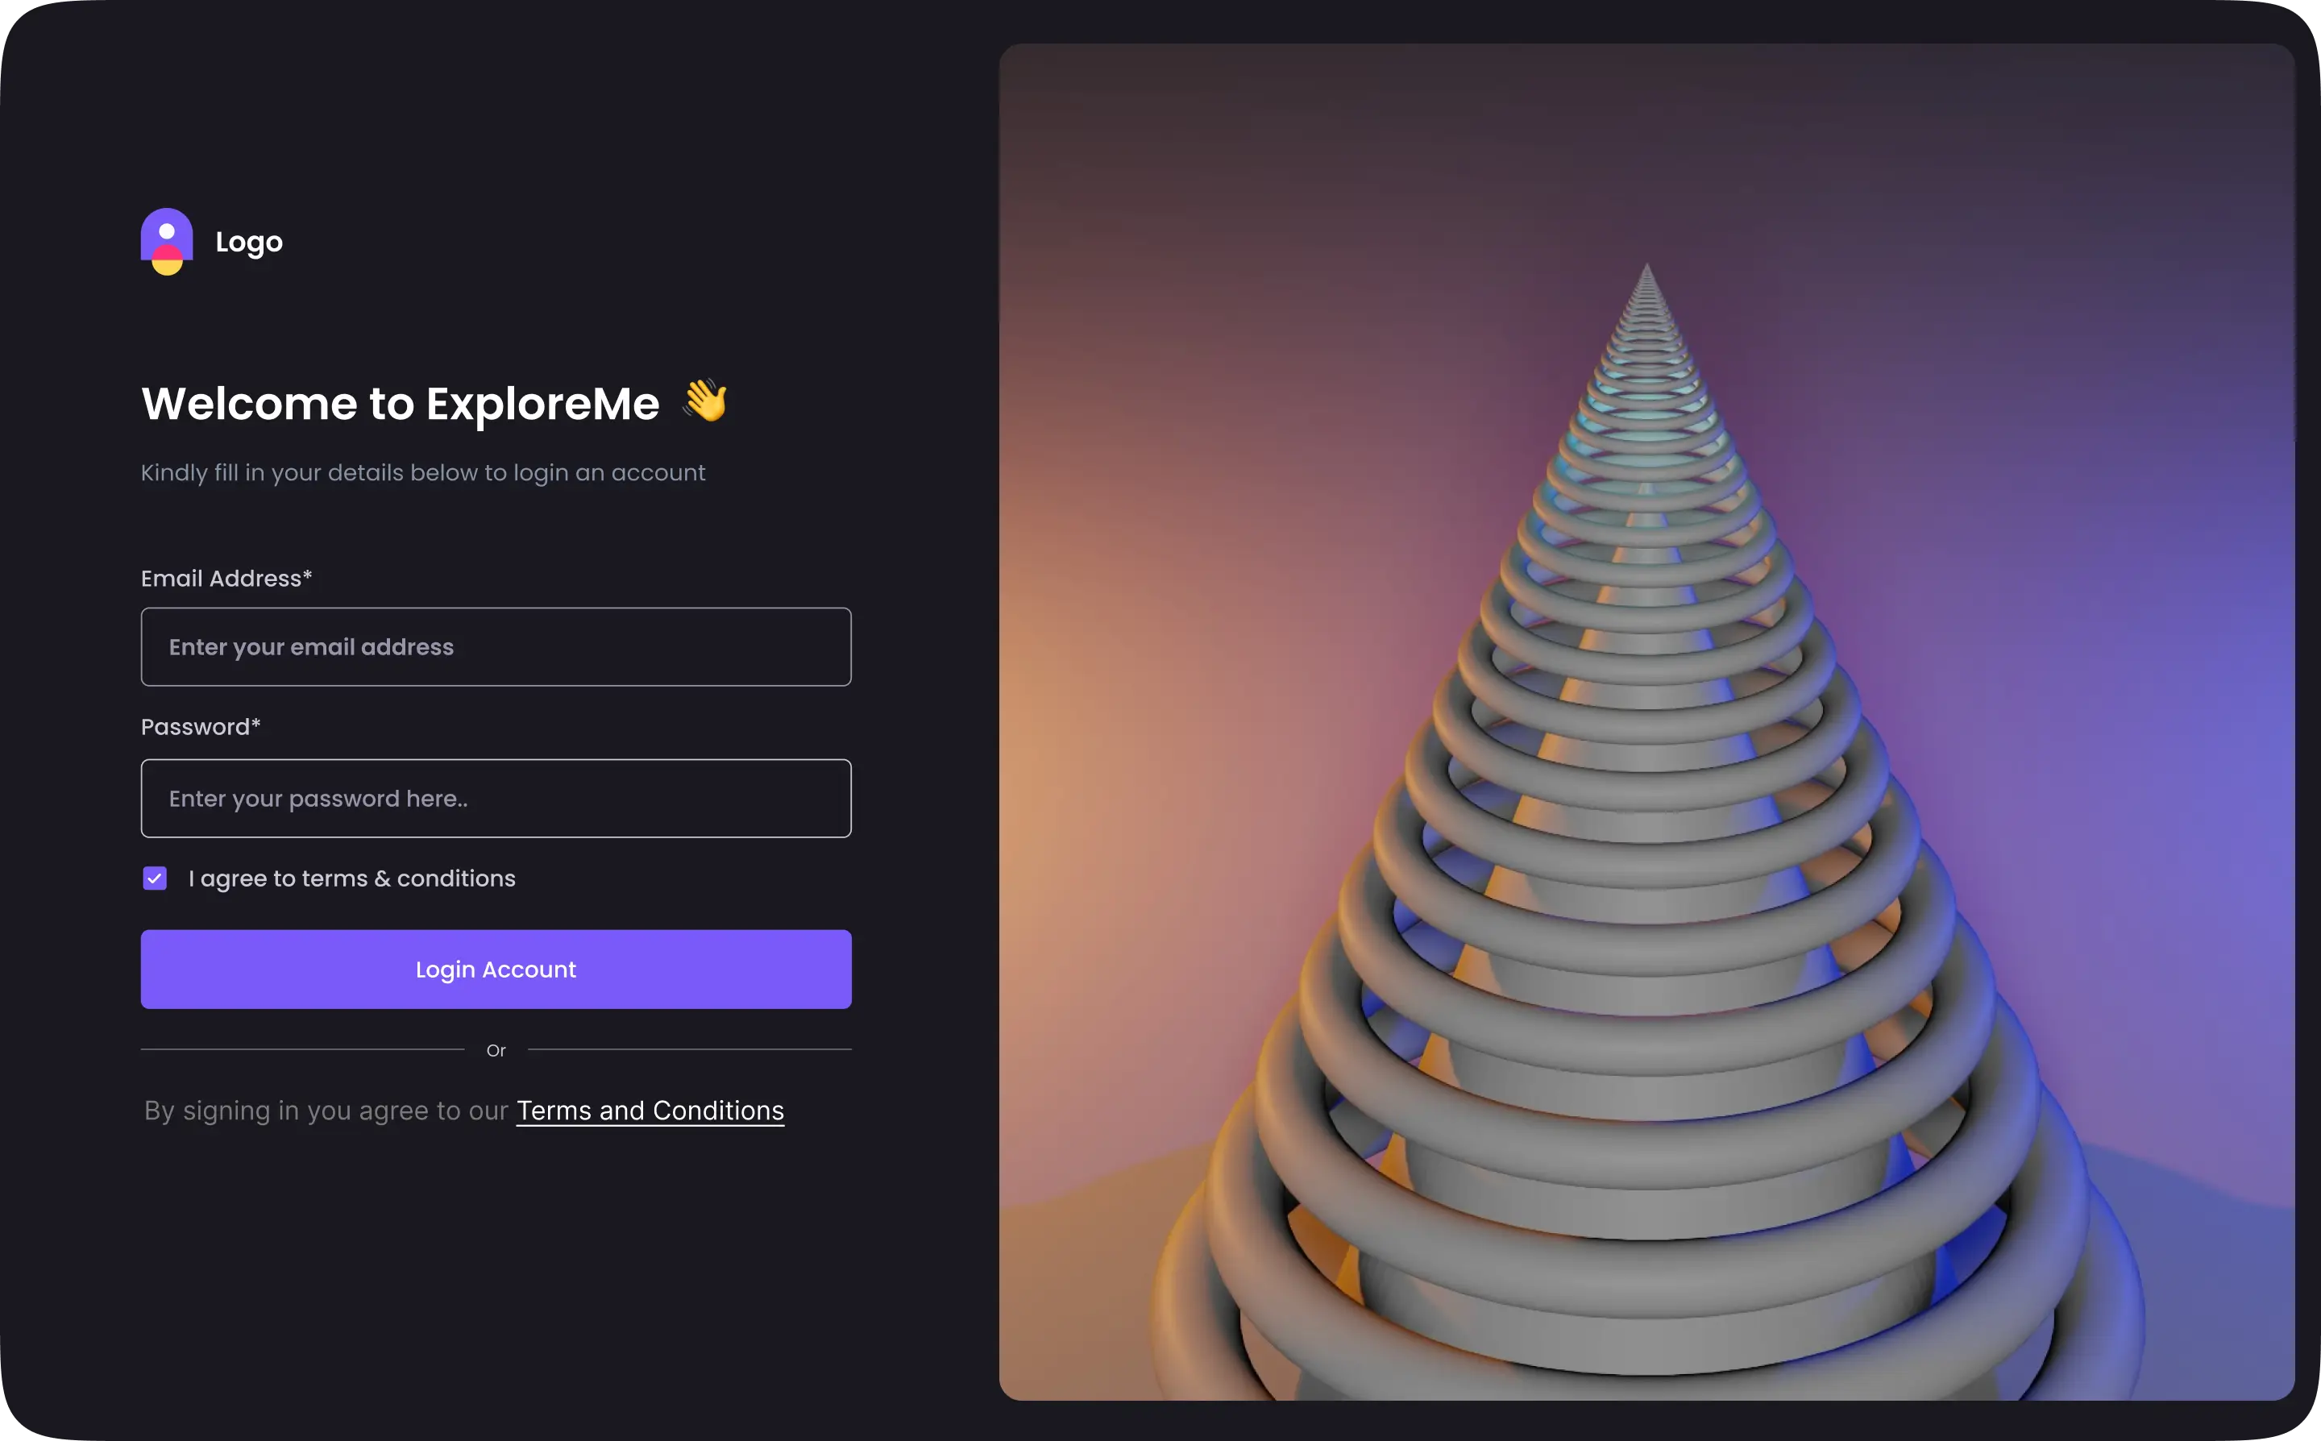Click the "I agree to terms & conditions" label
Viewport: 2321px width, 1441px height.
pos(351,878)
